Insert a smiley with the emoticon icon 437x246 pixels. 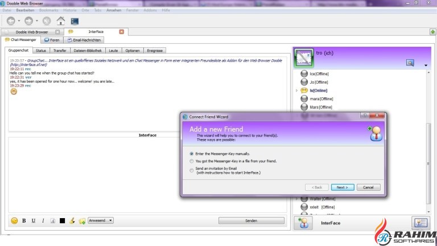tap(14, 220)
